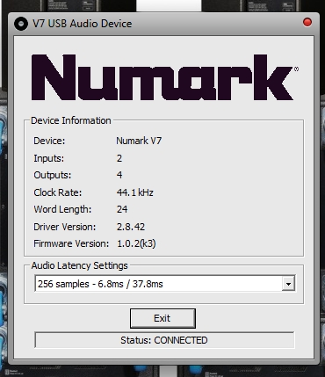
Task: Click the registered trademark symbol beside Numark
Action: tap(296, 69)
